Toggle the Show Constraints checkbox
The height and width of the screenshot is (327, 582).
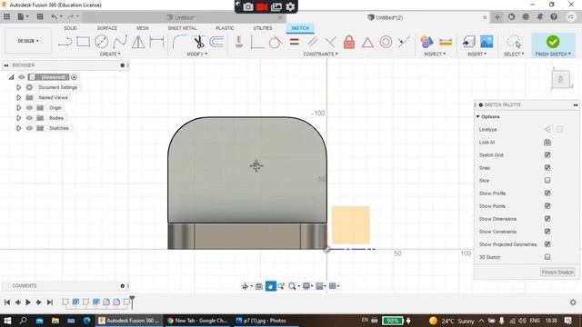[547, 232]
